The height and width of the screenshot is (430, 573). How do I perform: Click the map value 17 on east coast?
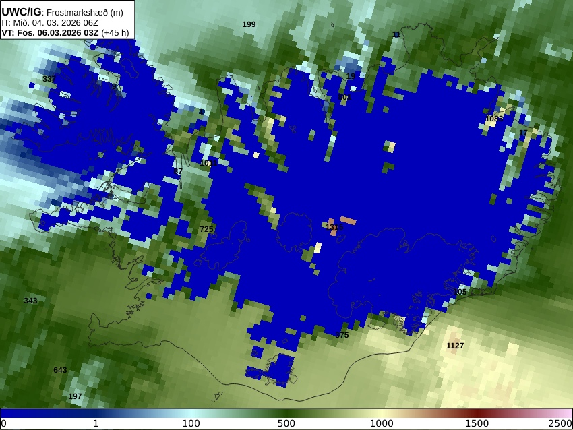pyautogui.click(x=523, y=133)
